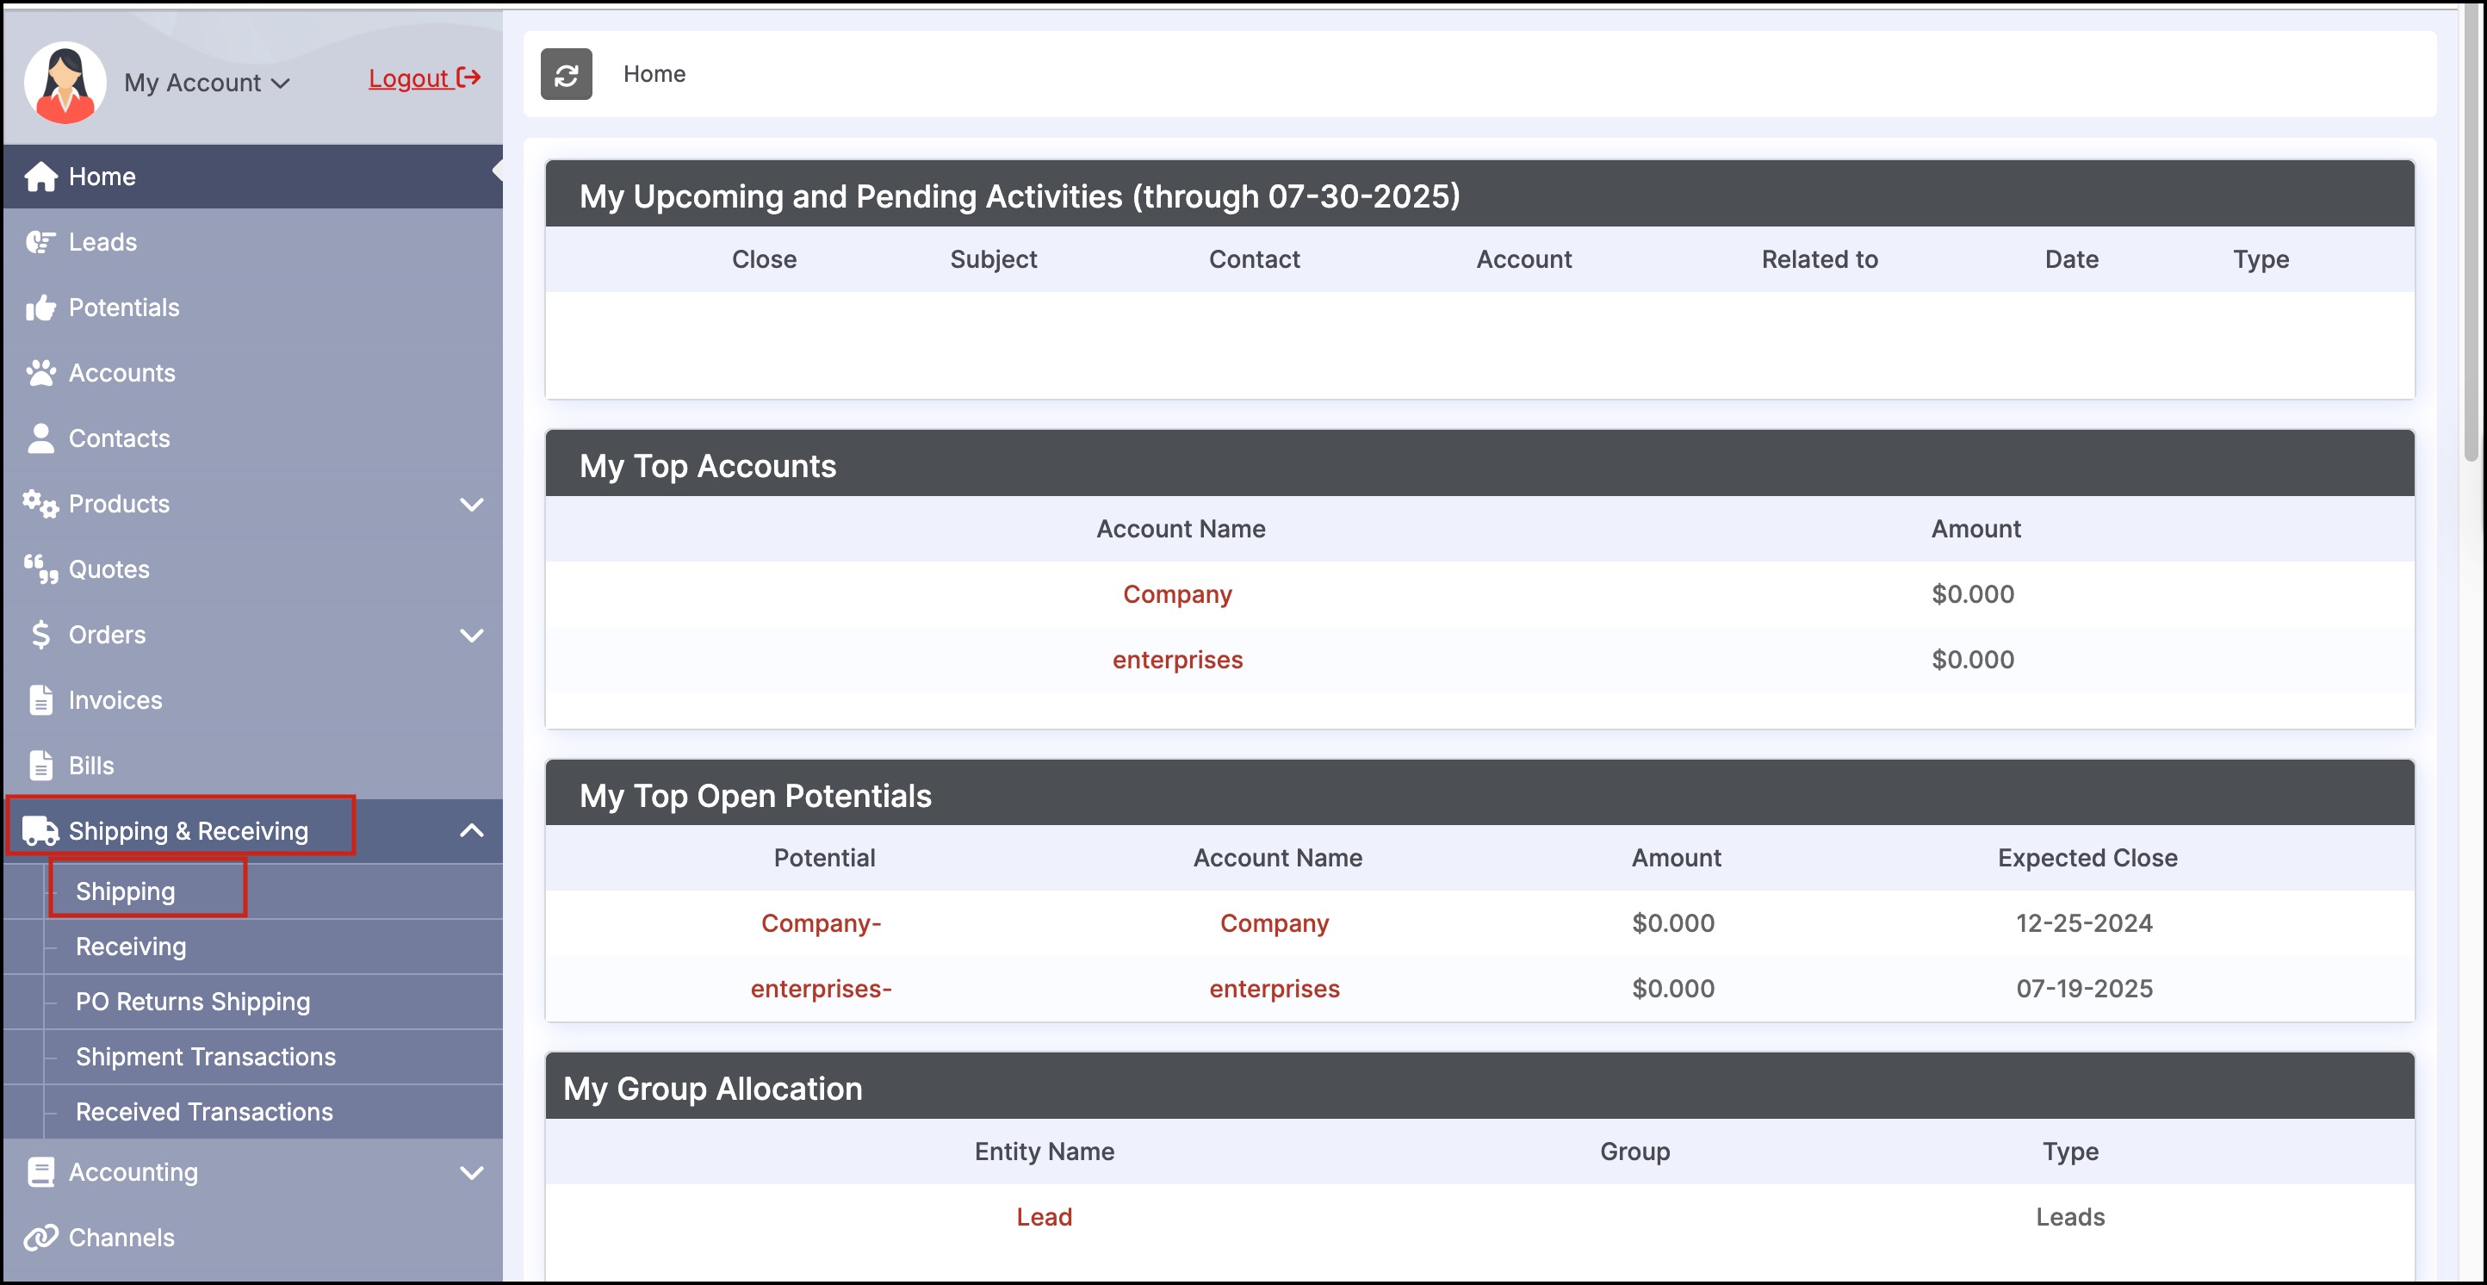Open Company account in Open Potentials
This screenshot has width=2487, height=1285.
[x=1275, y=923]
